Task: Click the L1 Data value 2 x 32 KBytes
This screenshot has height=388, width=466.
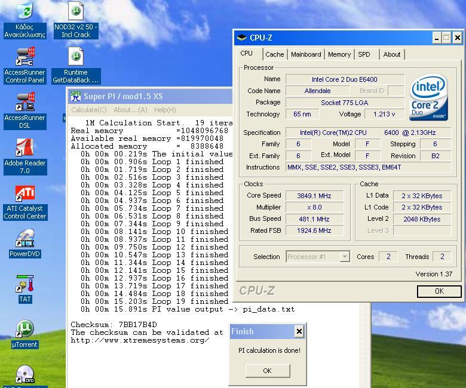Action: tap(422, 196)
